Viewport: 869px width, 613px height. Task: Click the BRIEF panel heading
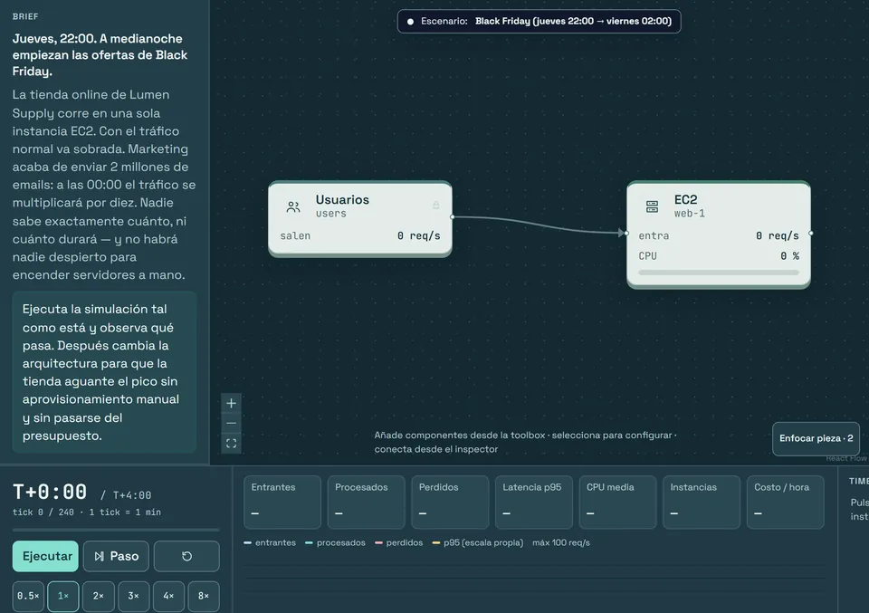click(x=25, y=16)
